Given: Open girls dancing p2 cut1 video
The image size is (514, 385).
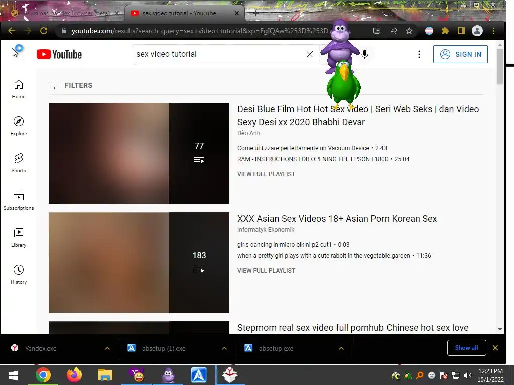Looking at the screenshot, I should 293,245.
